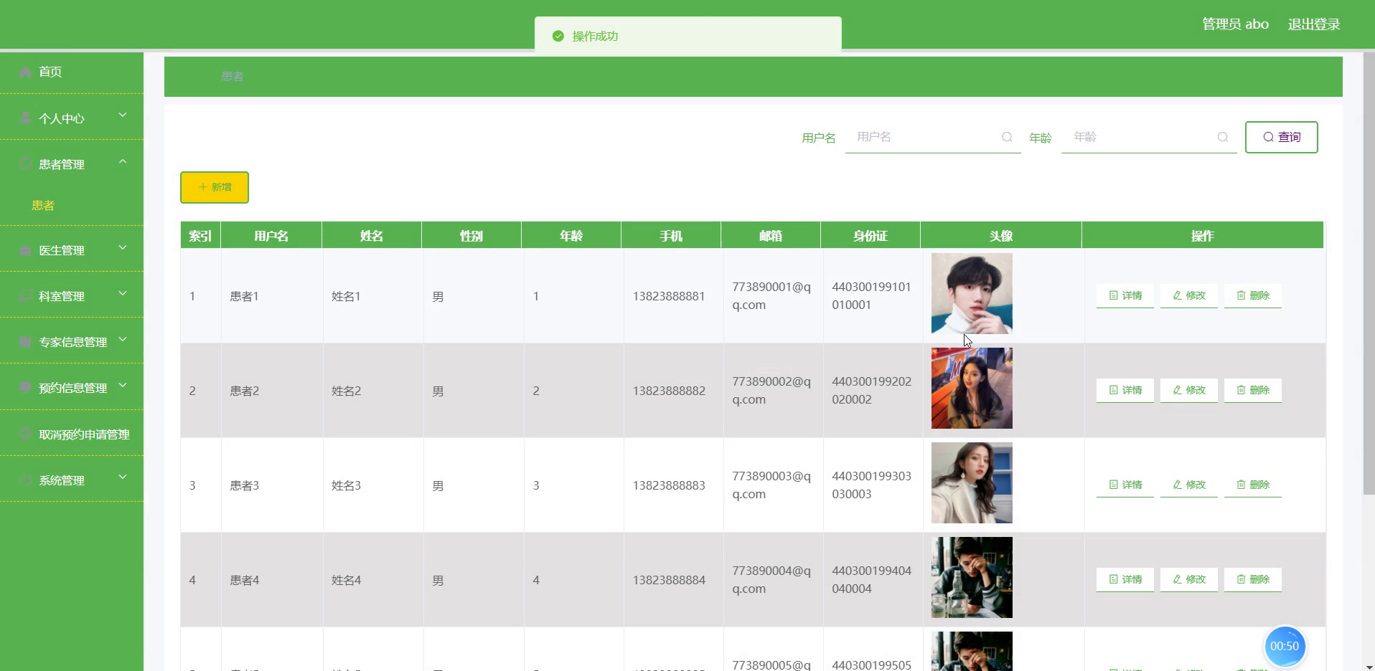Click the 管理员 abo account label
Image resolution: width=1375 pixels, height=671 pixels.
coord(1235,24)
